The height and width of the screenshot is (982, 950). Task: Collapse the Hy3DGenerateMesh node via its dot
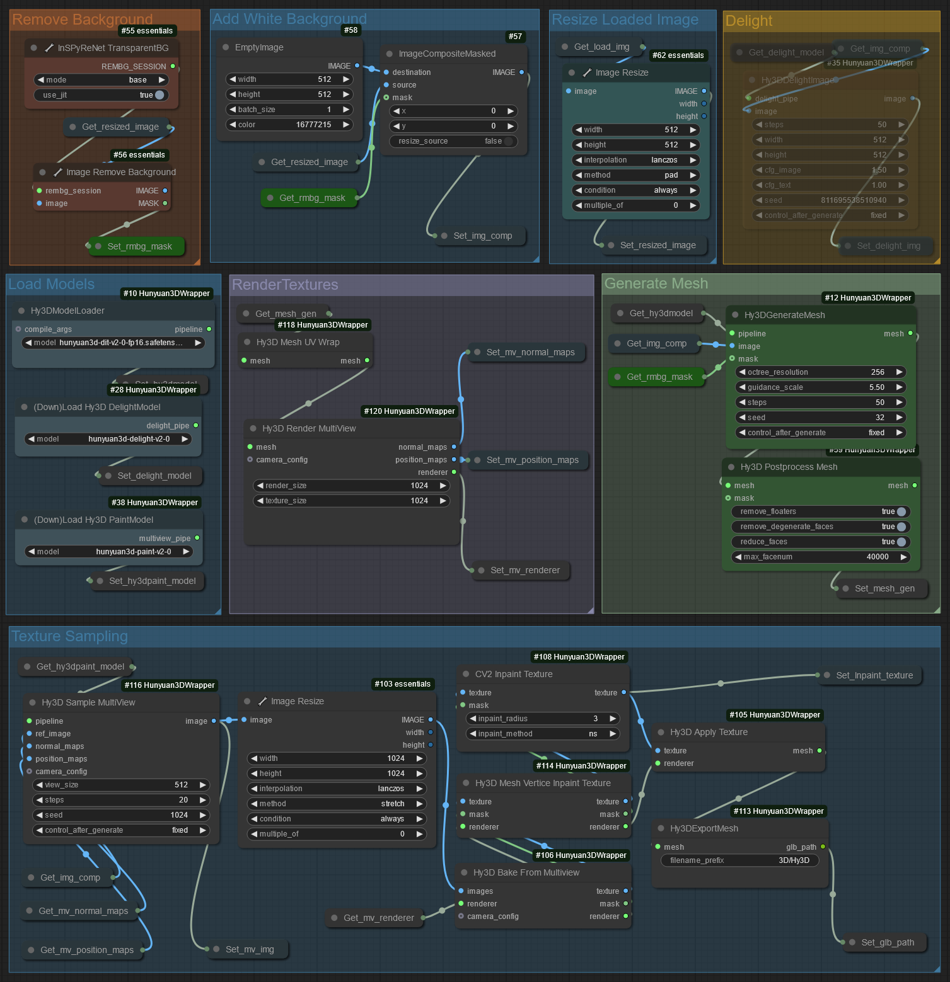tap(735, 315)
